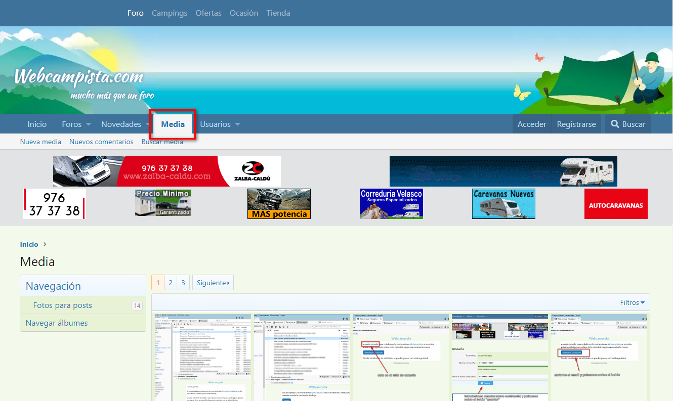Viewport: 673px width, 401px height.
Task: Open the Usuarios navigation tab
Action: pos(215,124)
